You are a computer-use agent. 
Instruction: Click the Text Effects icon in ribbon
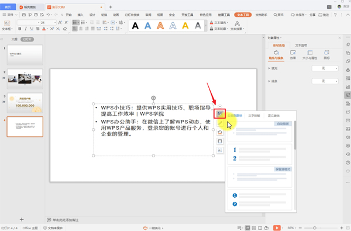[x=237, y=23]
